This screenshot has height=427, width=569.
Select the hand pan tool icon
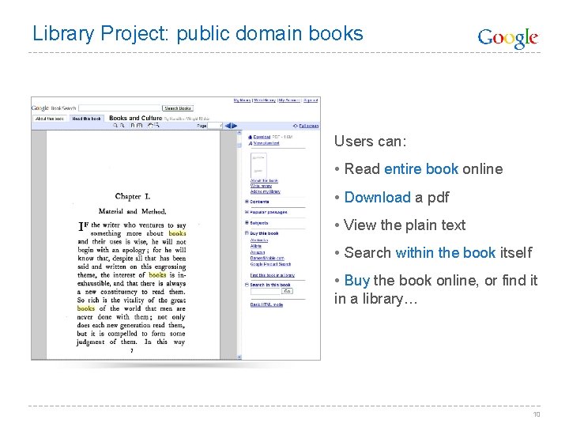tap(150, 126)
